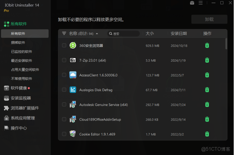Image resolution: width=234 pixels, height=155 pixels.
Task: Click the 搜索 search input field
Action: point(123,33)
